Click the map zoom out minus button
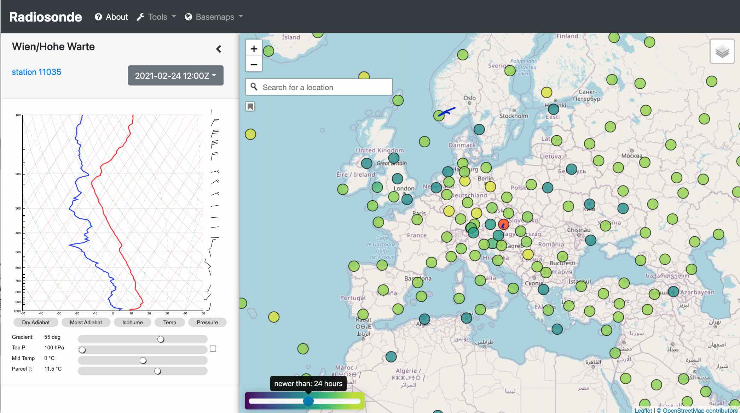The height and width of the screenshot is (413, 740). (254, 65)
